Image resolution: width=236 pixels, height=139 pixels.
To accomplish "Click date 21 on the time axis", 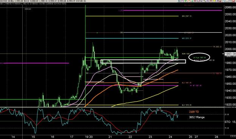I will click(110, 137).
